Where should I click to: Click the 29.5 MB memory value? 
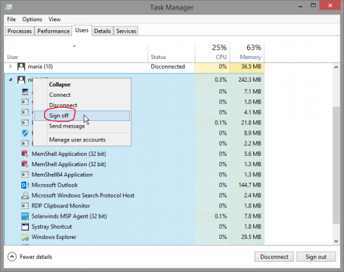[x=251, y=237]
